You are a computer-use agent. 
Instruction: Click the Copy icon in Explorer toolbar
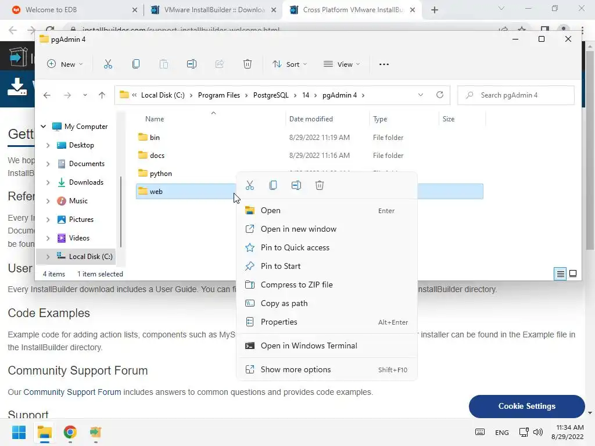point(136,64)
